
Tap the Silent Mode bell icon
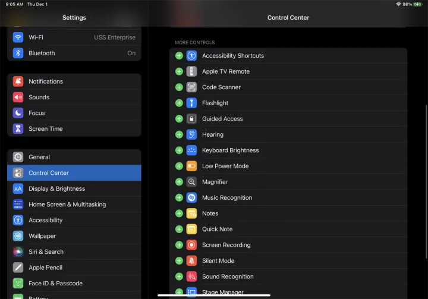click(191, 260)
